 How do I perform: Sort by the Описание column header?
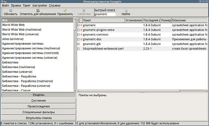click(189, 20)
